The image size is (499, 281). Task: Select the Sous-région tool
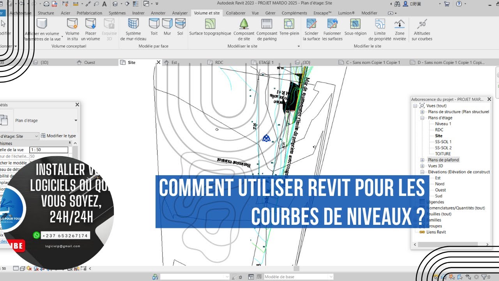click(355, 27)
